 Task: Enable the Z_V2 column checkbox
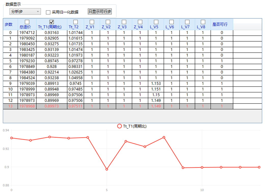(107, 22)
